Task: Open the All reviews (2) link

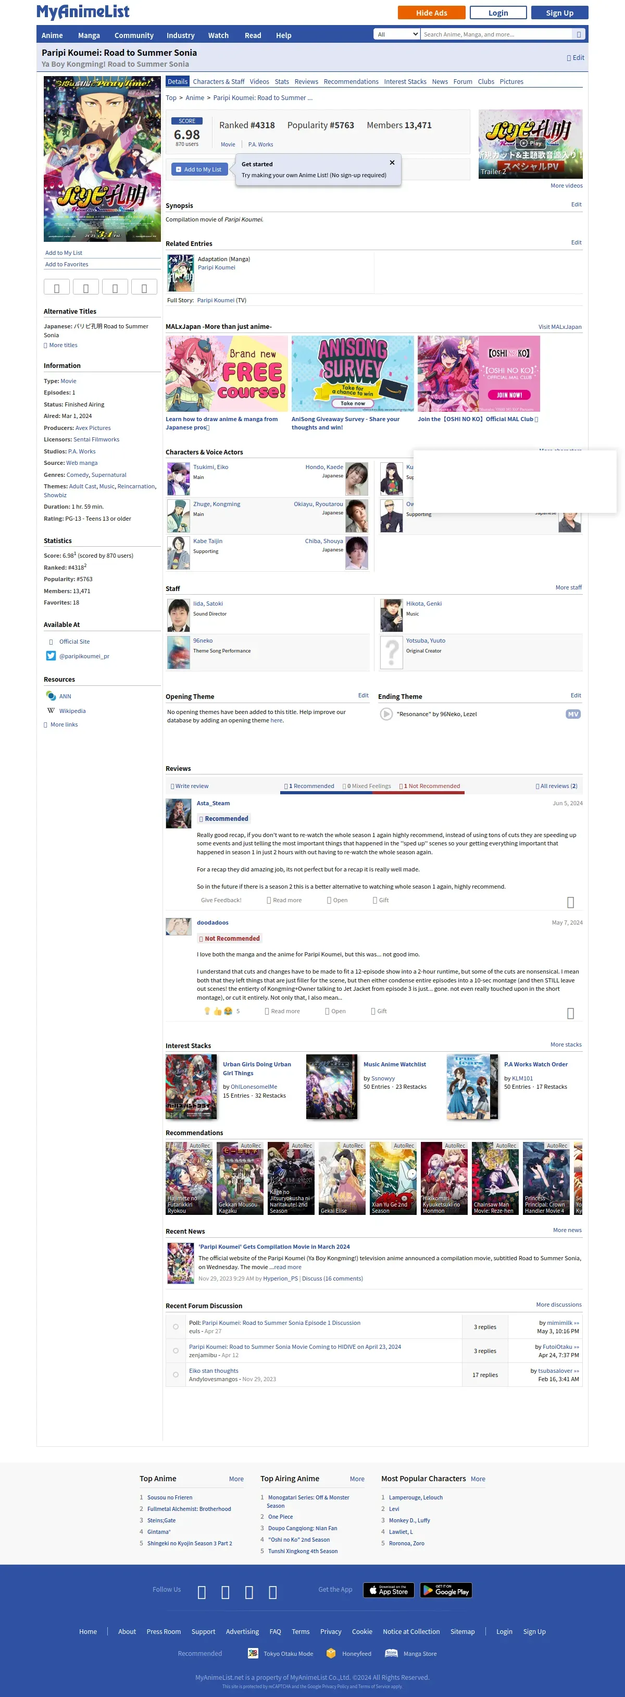Action: tap(556, 786)
